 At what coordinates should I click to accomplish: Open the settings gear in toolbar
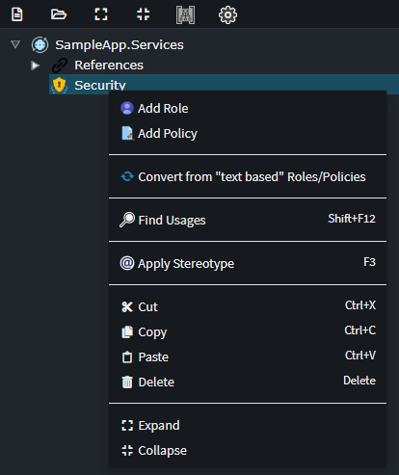click(x=227, y=14)
